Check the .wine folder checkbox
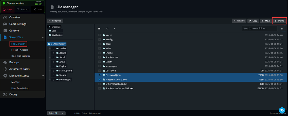Viewport: 288px width, 116px height. [100, 48]
